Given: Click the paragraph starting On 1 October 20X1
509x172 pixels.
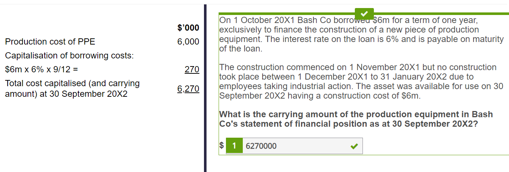Looking at the screenshot, I should coord(361,34).
